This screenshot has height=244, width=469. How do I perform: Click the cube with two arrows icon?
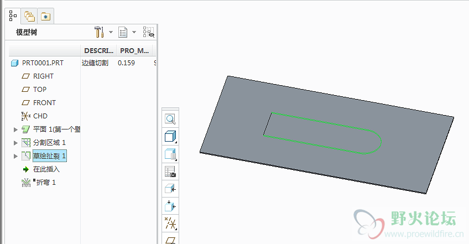coord(170,206)
